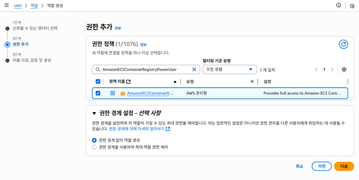Select step 3 이름 지정, 검토 및 생성
359x180 pixels.
pyautogui.click(x=32, y=60)
